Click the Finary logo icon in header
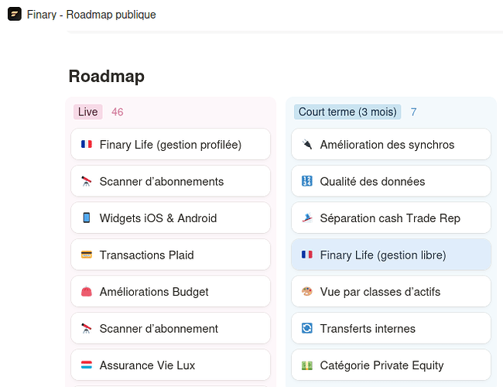Screen dimensions: 503x387 (x=15, y=14)
